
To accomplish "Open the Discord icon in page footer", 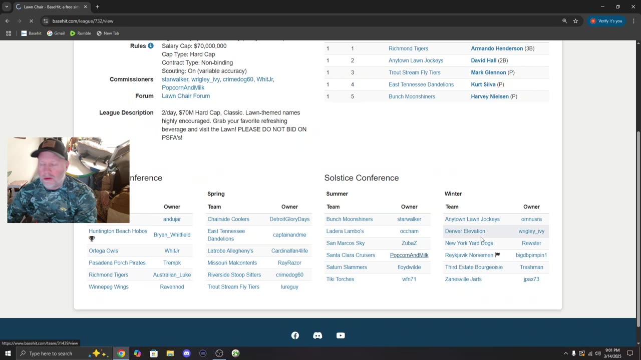I will pos(317,335).
